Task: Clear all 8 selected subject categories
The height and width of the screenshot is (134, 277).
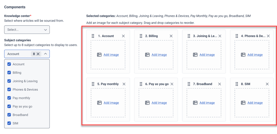Action: pos(38,54)
